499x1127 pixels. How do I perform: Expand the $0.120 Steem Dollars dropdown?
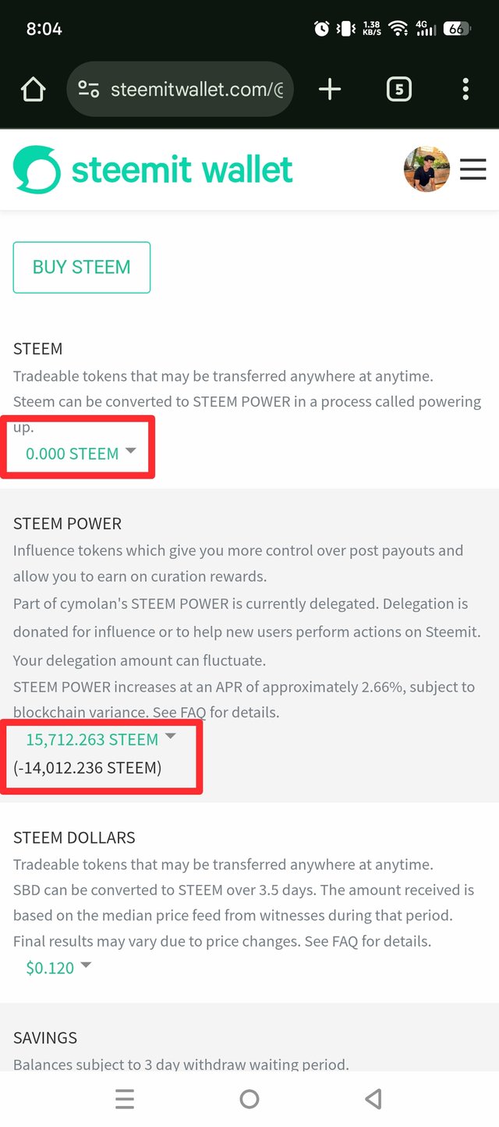58,968
